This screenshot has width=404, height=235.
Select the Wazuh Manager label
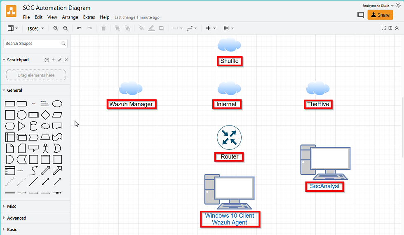(x=132, y=105)
